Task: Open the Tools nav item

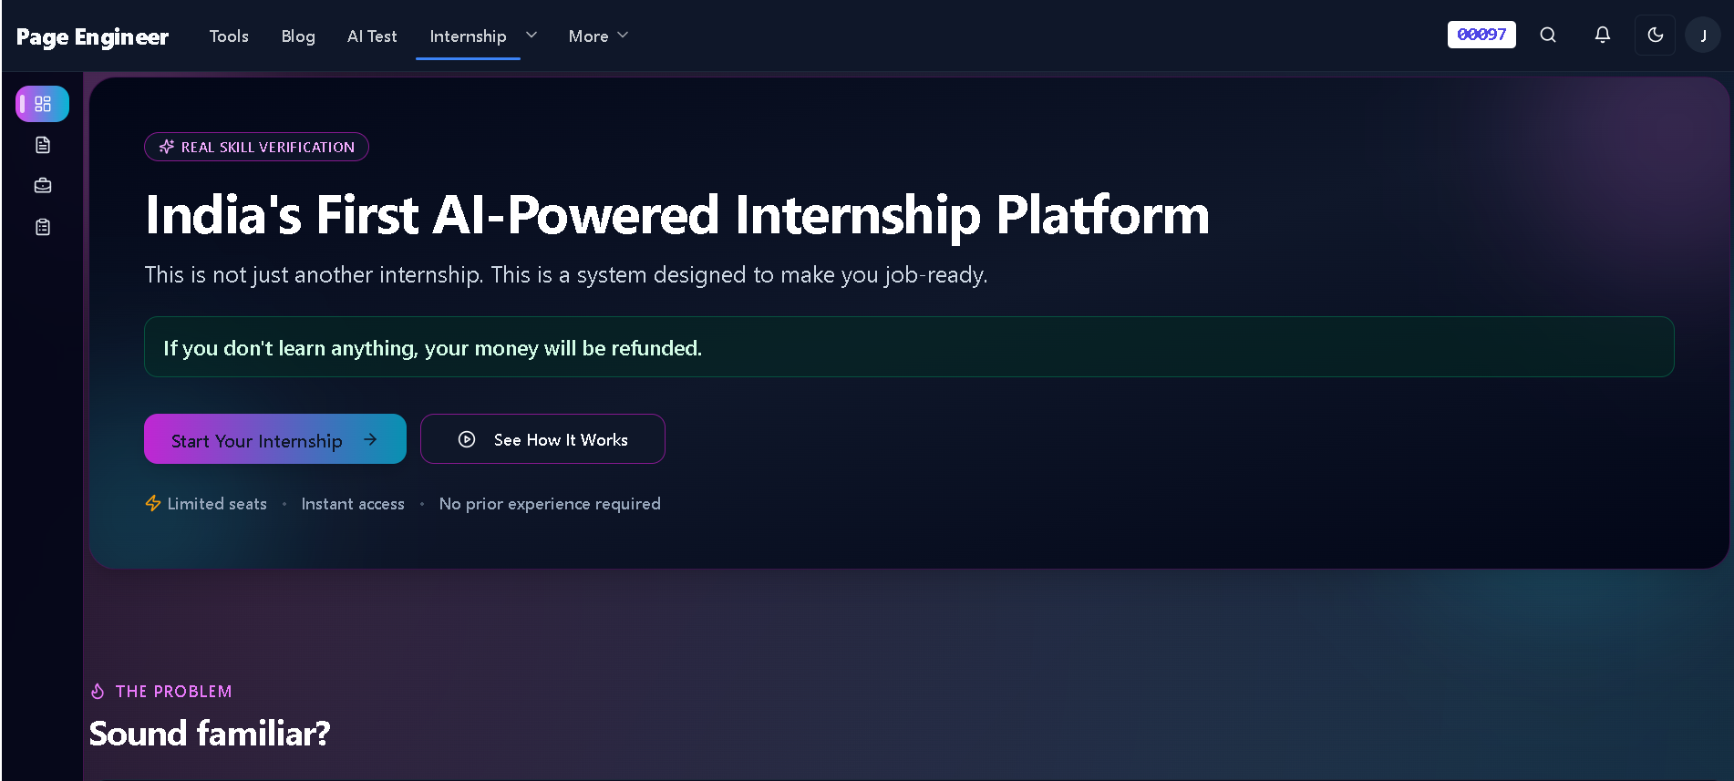Action: [x=229, y=36]
